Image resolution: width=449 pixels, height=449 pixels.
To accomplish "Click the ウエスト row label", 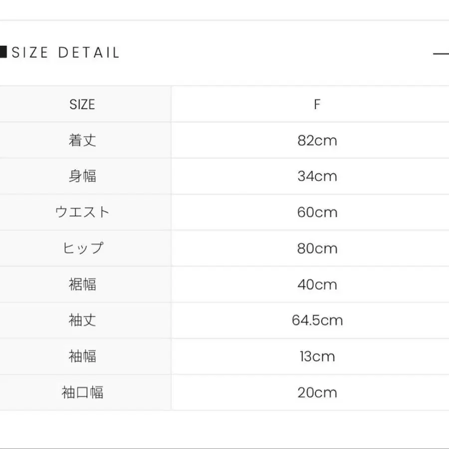I will [82, 212].
